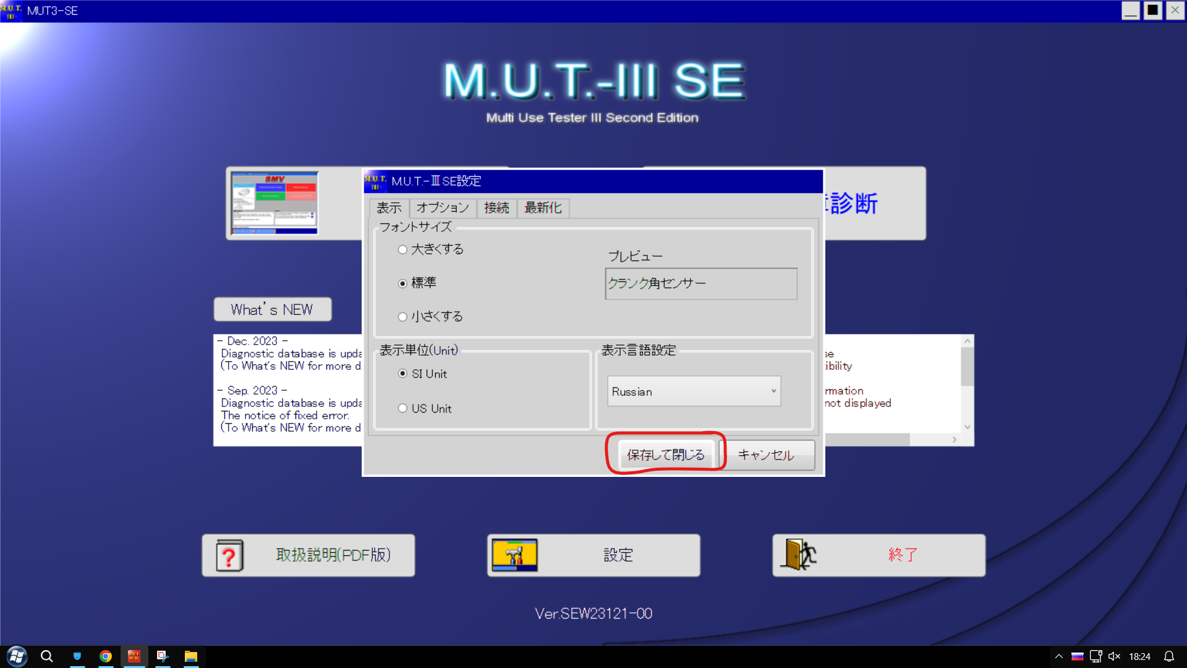
Task: Click the MUT3-SE window title icon
Action: (11, 11)
